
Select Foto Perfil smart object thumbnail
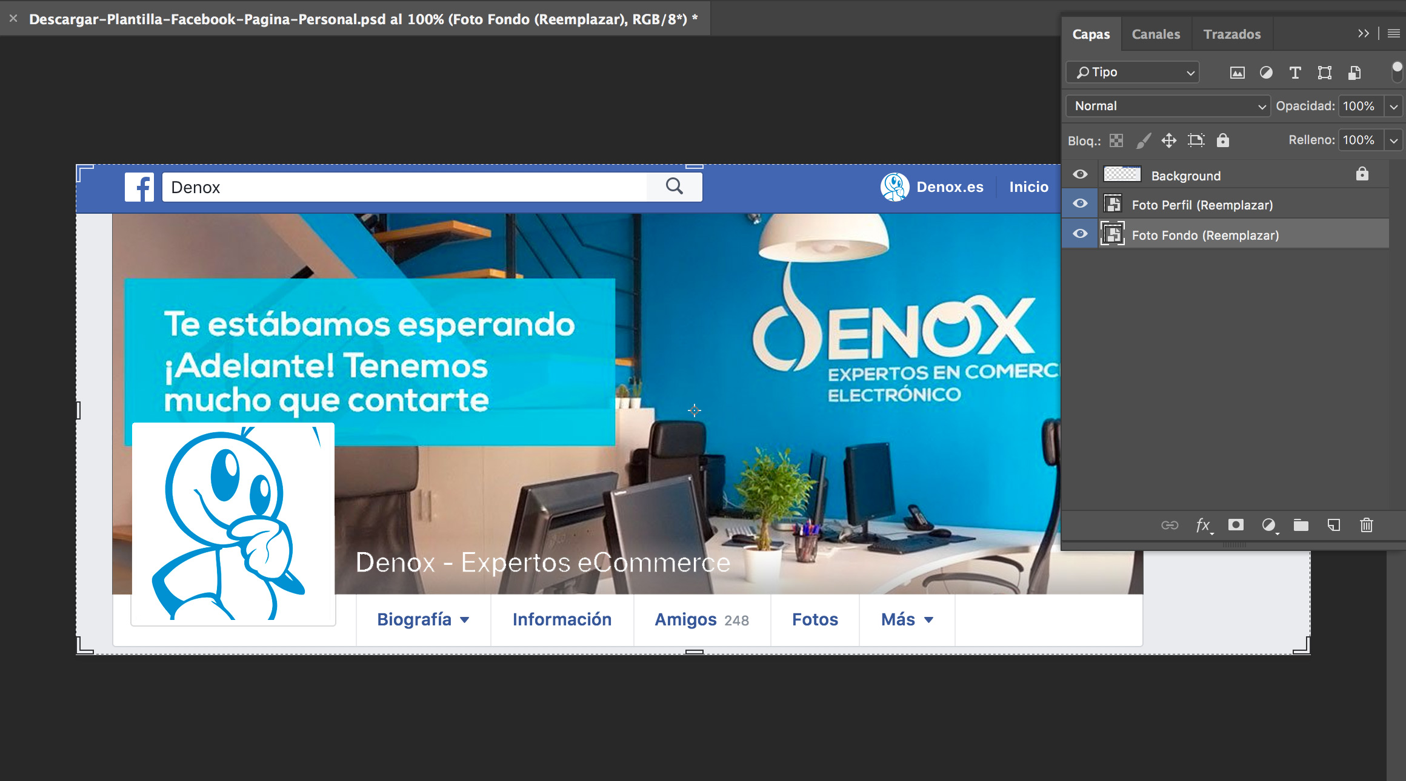[x=1113, y=203]
